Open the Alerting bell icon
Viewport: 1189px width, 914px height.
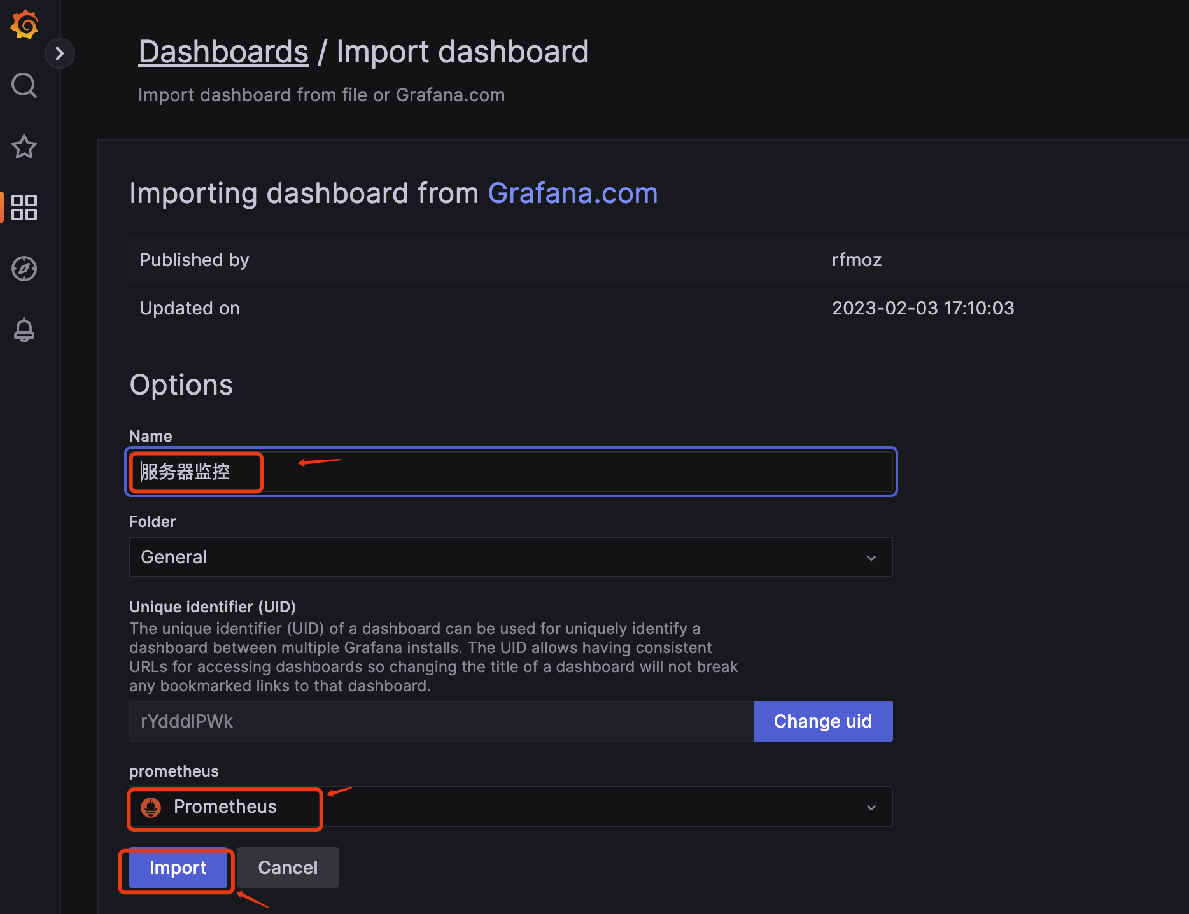tap(24, 330)
